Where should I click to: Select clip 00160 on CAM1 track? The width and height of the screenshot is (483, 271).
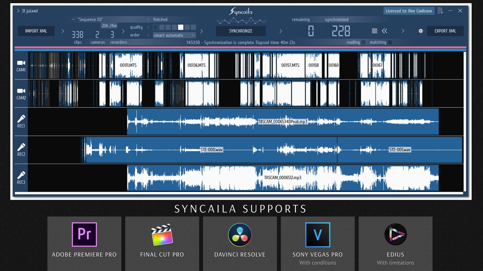(334, 65)
